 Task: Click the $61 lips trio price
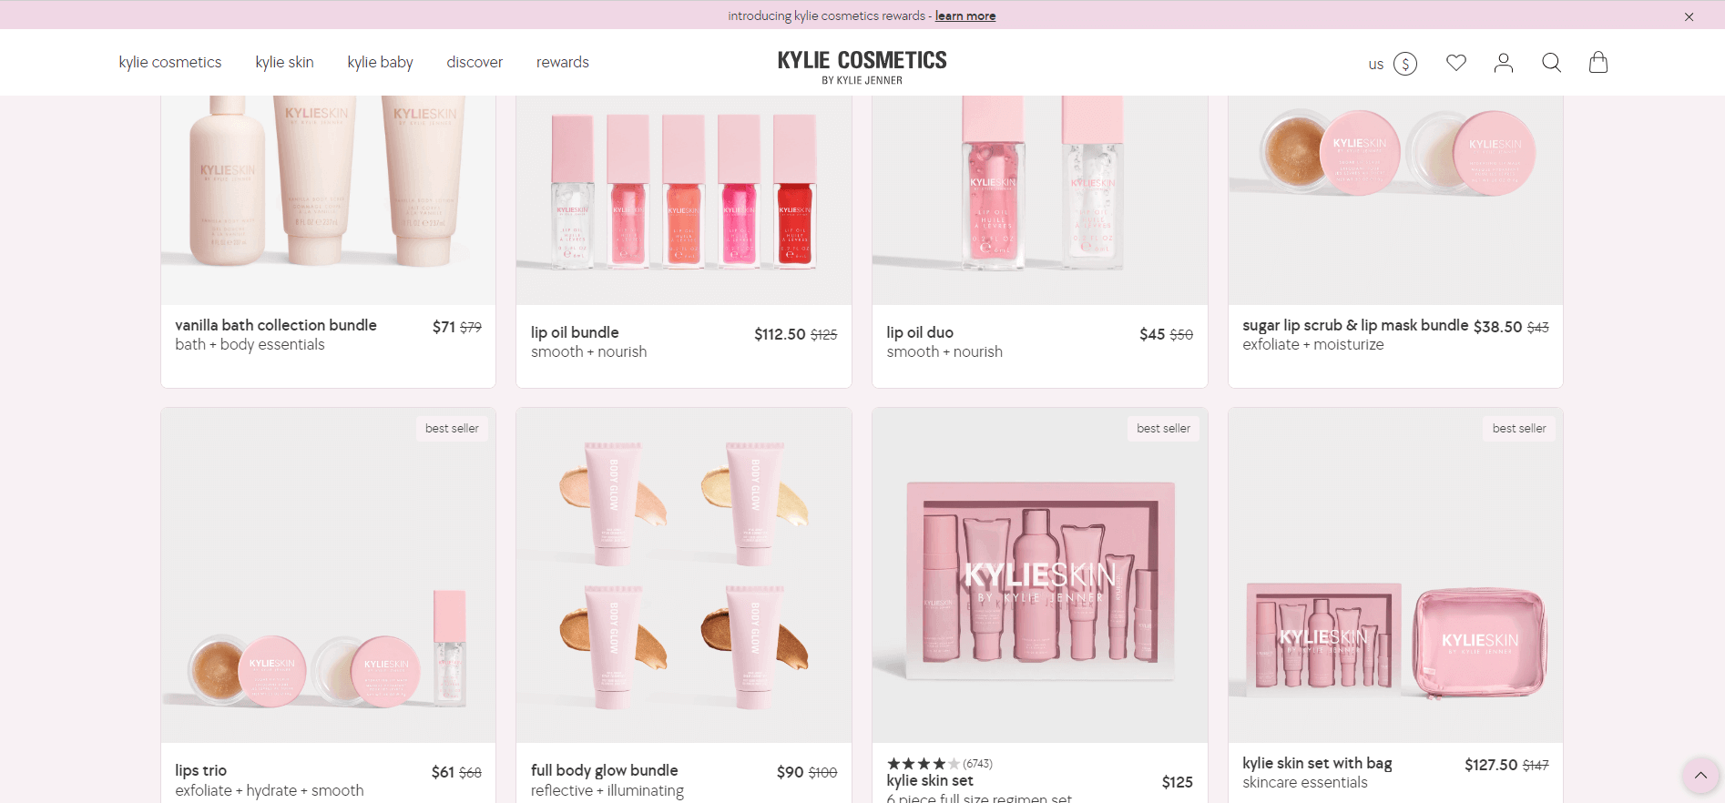[x=443, y=772]
